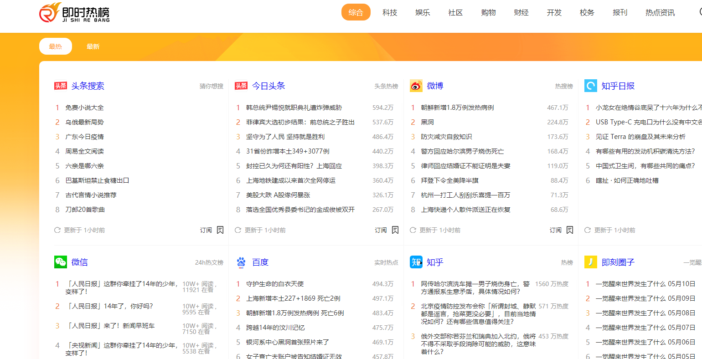Refresh the 微博 card via reload icon
This screenshot has height=359, width=702.
pos(413,230)
